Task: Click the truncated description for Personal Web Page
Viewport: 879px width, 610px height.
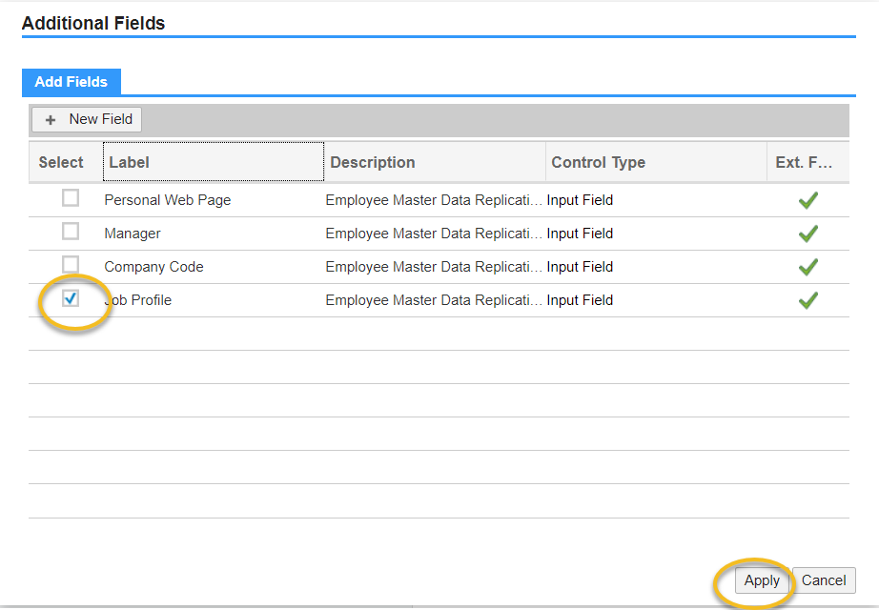Action: [x=434, y=200]
